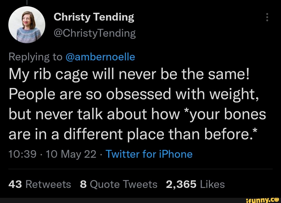281x203 pixels.
Task: Click Christy Tending's profile avatar
Action: (x=27, y=25)
